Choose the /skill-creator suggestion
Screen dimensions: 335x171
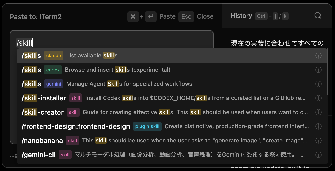pos(172,112)
